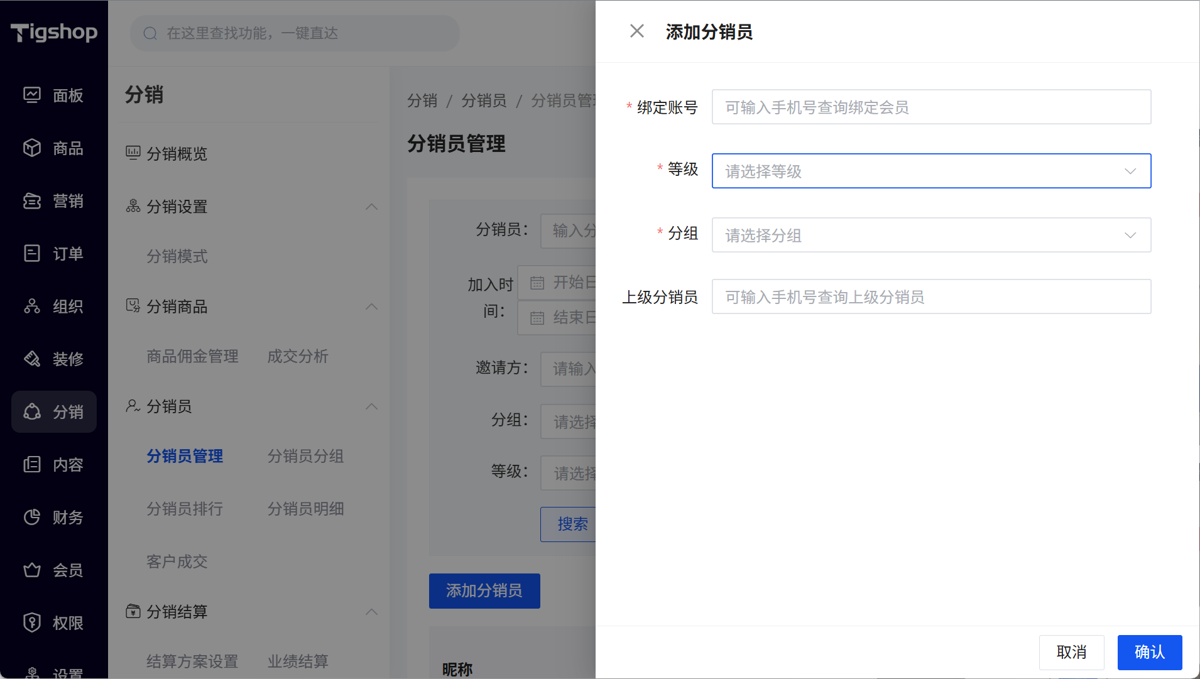Open the 装修 decoration icon
Screen dimensions: 1200x679
coord(32,359)
